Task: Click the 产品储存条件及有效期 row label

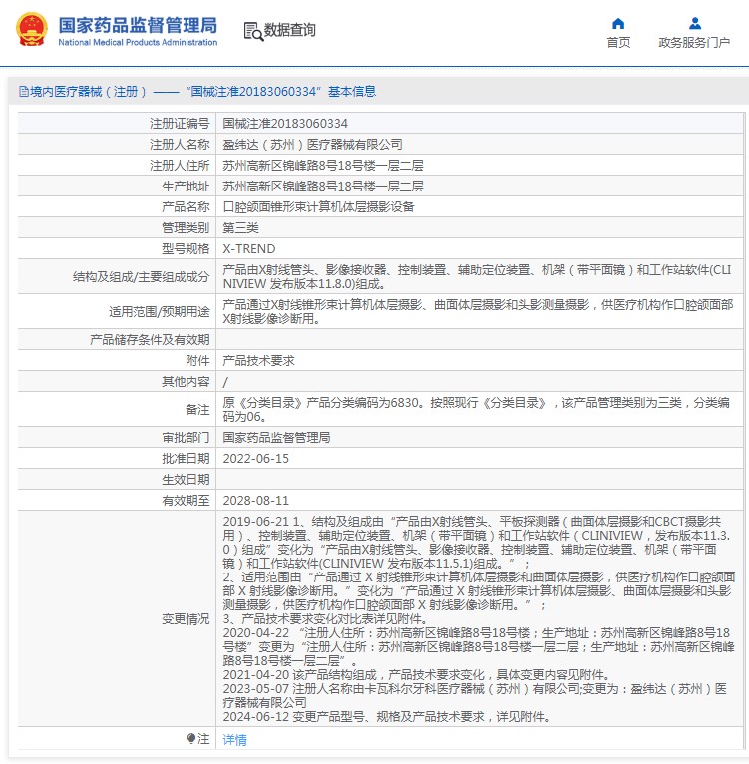Action: click(x=150, y=339)
